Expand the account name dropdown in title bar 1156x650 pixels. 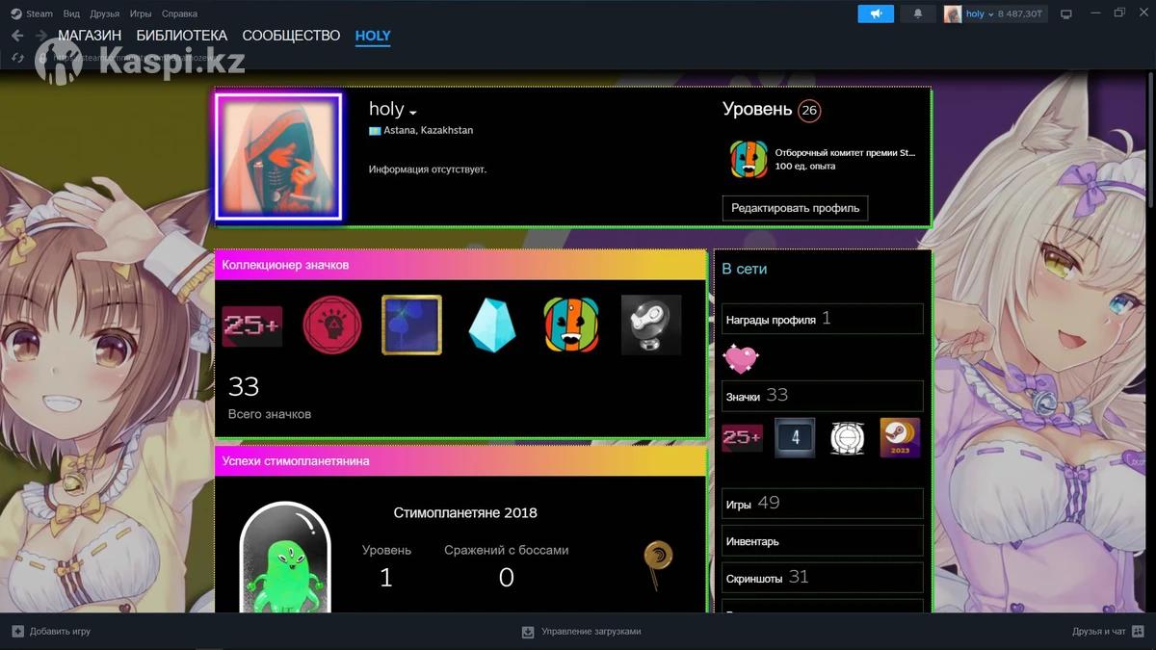click(x=990, y=14)
